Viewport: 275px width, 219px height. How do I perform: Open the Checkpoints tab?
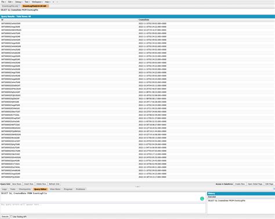(x=25, y=189)
